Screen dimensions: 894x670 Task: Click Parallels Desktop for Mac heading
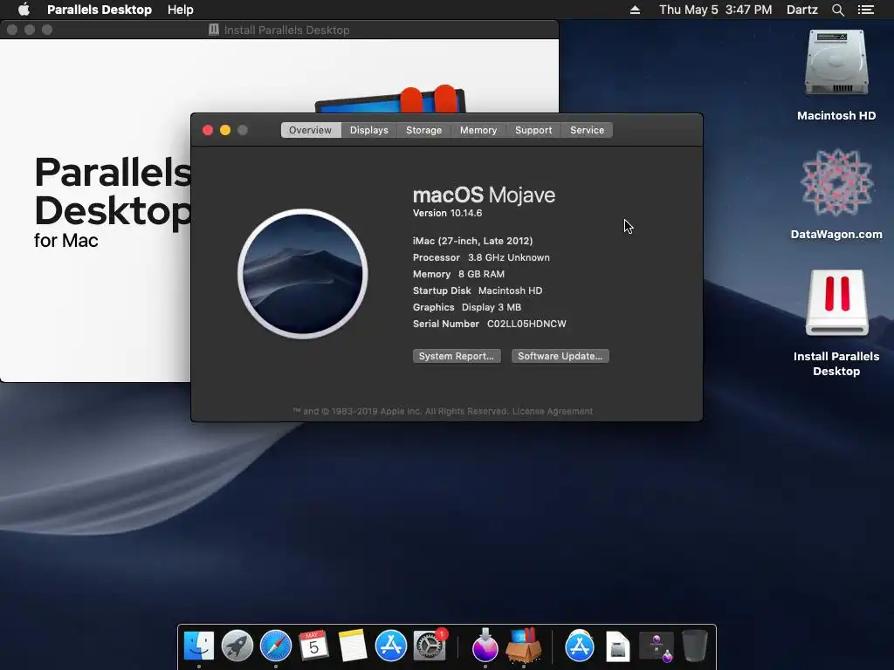point(112,202)
